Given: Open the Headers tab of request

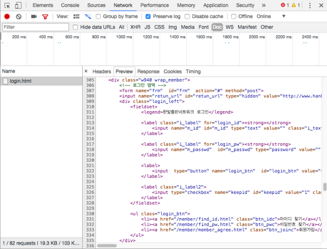Looking at the screenshot, I should (x=102, y=72).
